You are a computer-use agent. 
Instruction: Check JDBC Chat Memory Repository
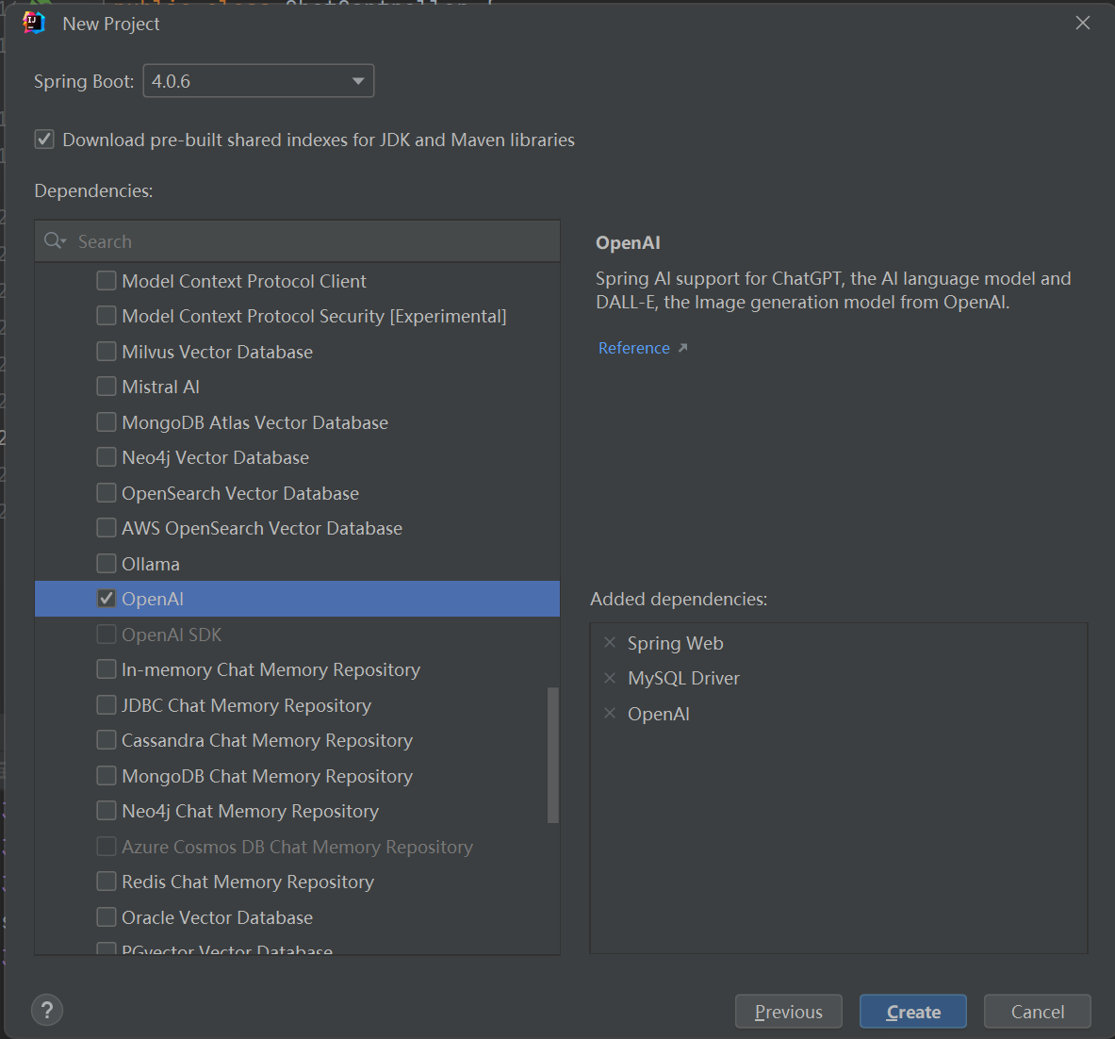pyautogui.click(x=106, y=705)
